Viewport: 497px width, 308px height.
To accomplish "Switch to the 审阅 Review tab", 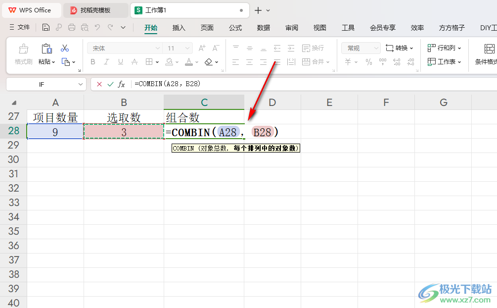I will pyautogui.click(x=292, y=28).
